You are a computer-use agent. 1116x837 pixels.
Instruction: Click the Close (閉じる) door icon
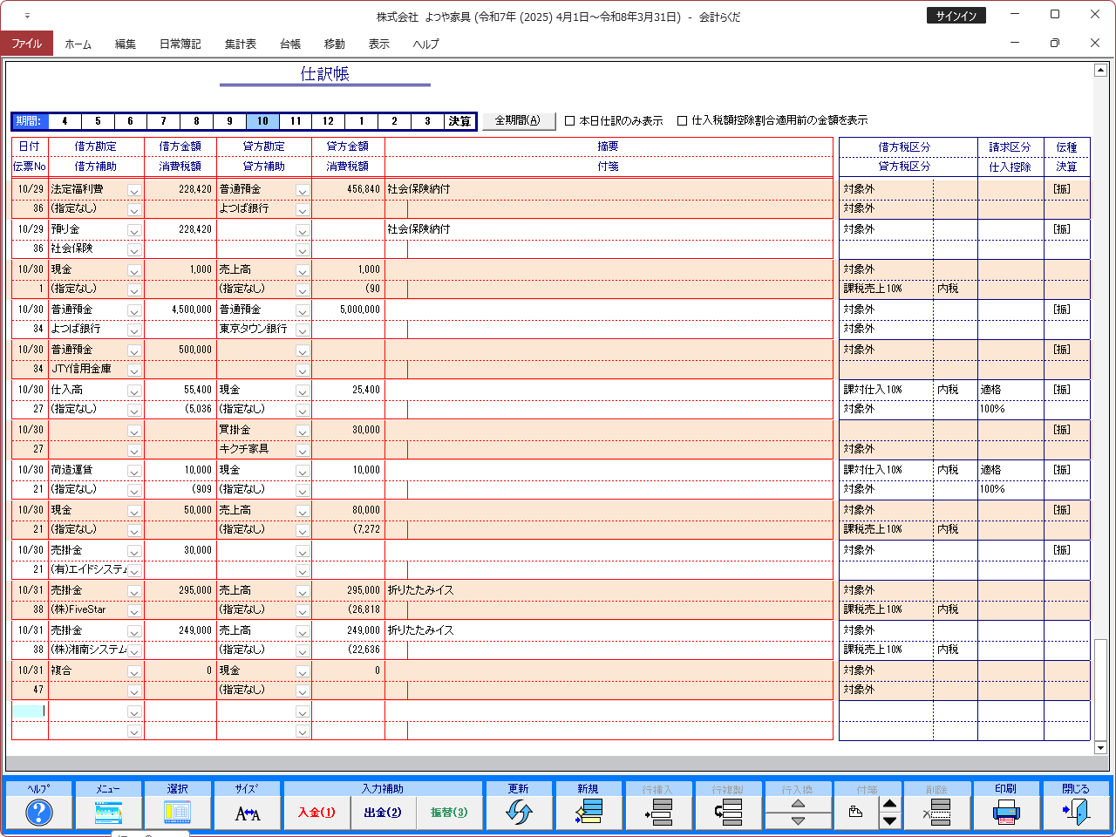point(1076,813)
